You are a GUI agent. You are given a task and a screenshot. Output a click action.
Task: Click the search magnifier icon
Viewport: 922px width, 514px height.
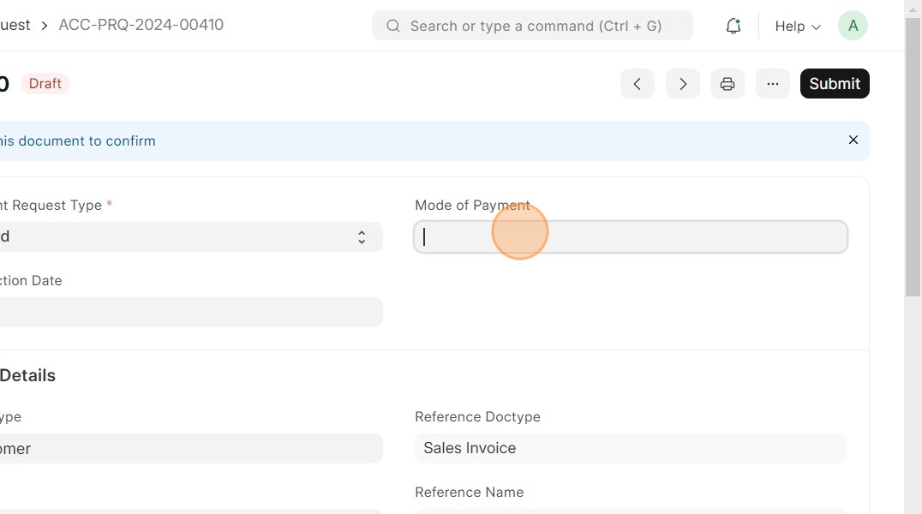pos(393,26)
